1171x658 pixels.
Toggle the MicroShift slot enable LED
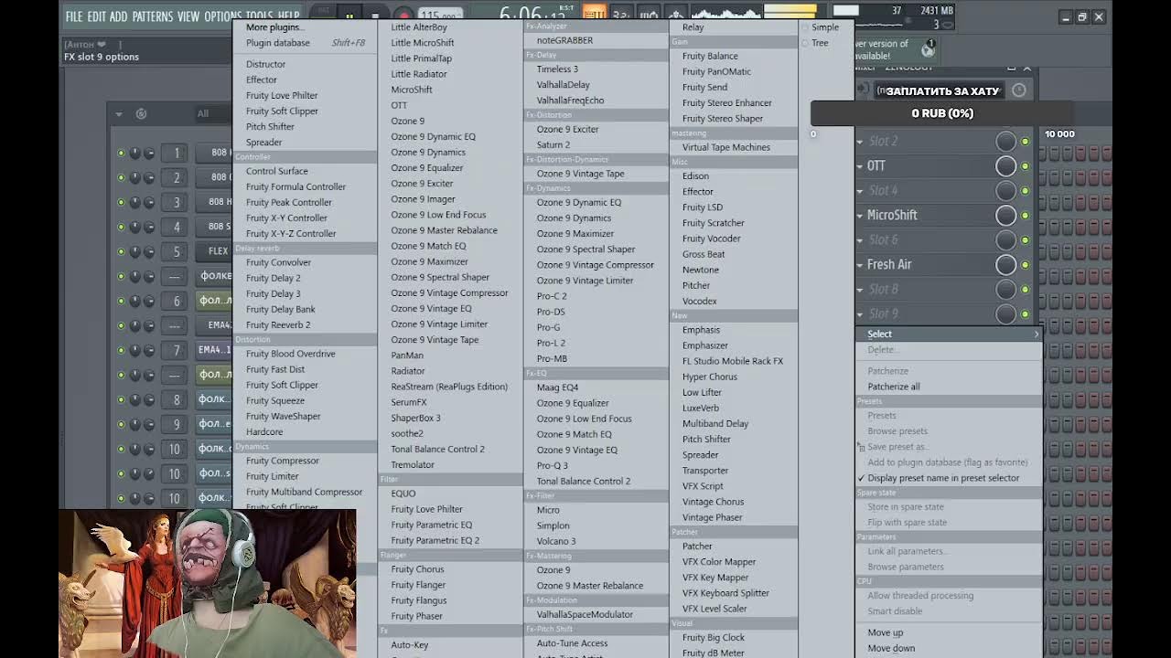tap(1026, 216)
